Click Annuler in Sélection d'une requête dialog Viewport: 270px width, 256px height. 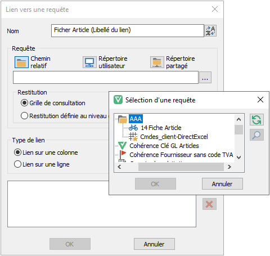tap(222, 184)
